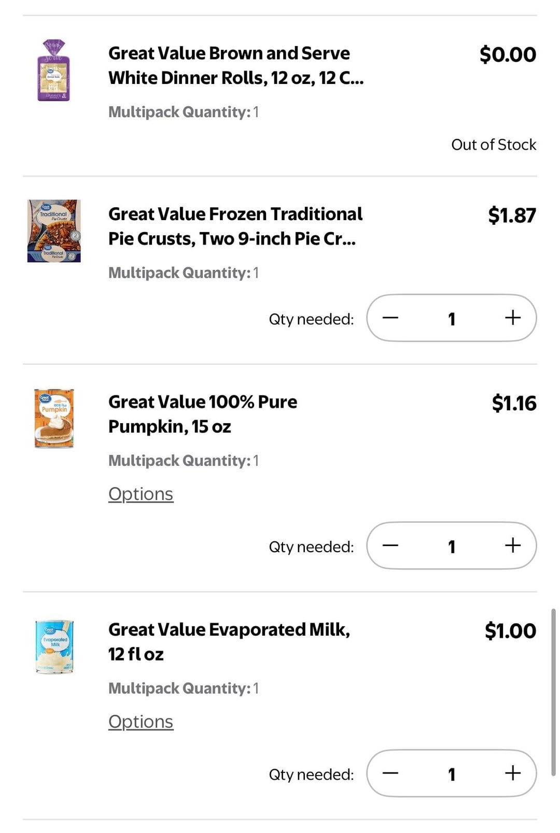Tap the Pie Crusts product thumbnail
This screenshot has width=560, height=833.
54,231
